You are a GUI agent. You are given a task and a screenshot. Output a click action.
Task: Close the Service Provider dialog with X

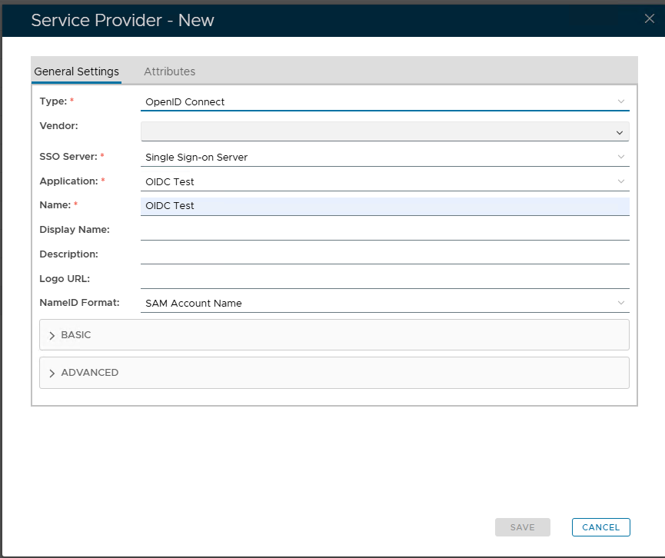(649, 19)
